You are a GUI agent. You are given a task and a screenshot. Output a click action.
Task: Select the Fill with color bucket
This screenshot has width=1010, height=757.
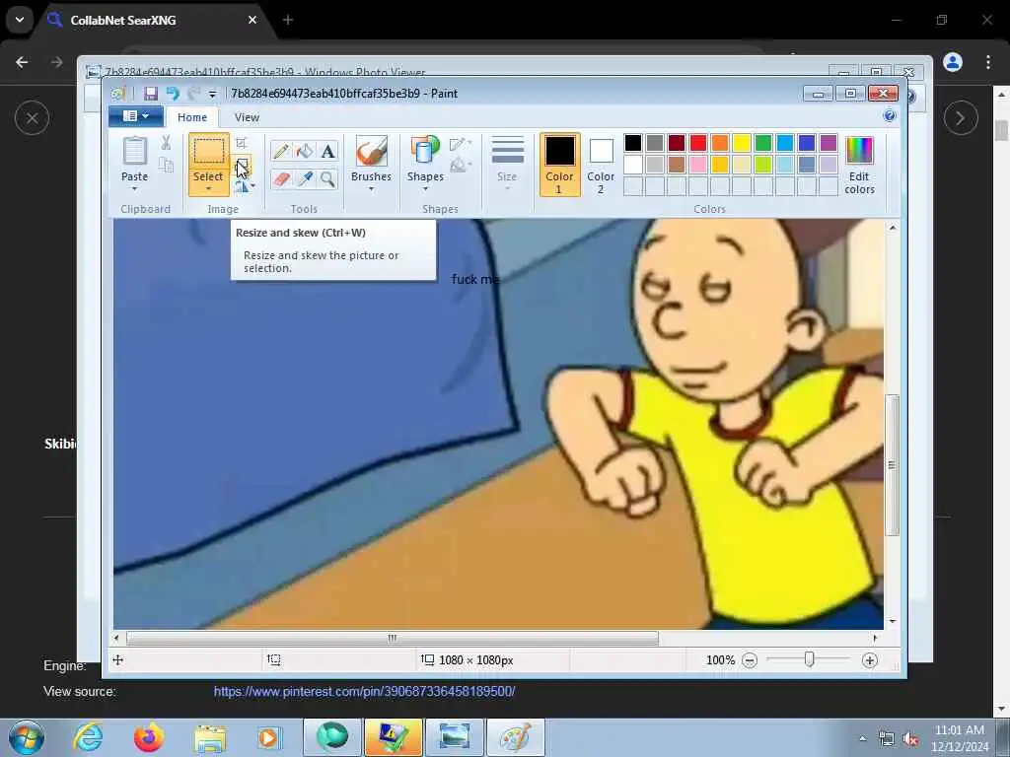305,151
